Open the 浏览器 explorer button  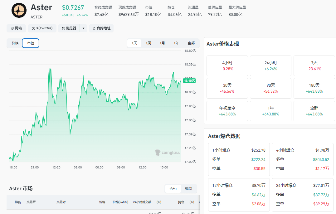pos(69,28)
